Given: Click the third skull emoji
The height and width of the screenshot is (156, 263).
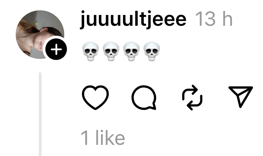Looking at the screenshot, I should 131,51.
